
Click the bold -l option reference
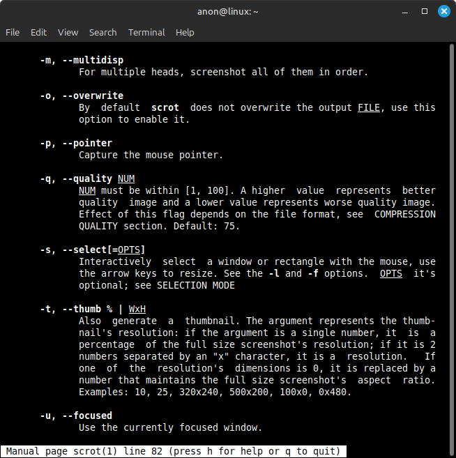(273, 273)
